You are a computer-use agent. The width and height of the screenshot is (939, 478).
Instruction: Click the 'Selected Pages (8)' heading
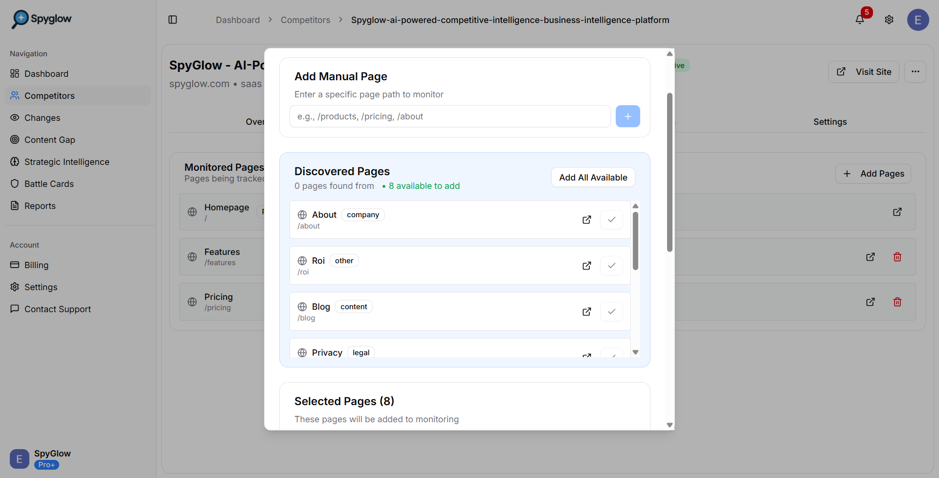pos(344,401)
